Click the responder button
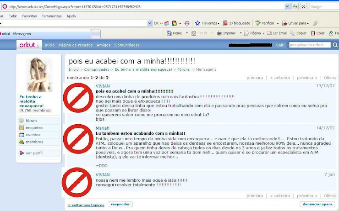The width and height of the screenshot is (339, 211). click(120, 204)
